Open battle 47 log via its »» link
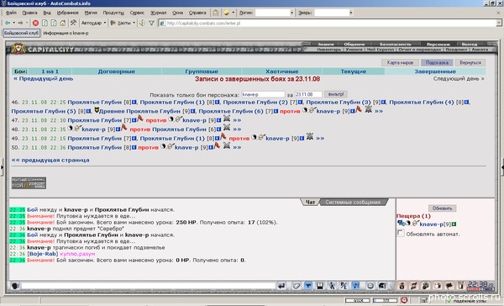This screenshot has width=504, height=306. click(237, 120)
